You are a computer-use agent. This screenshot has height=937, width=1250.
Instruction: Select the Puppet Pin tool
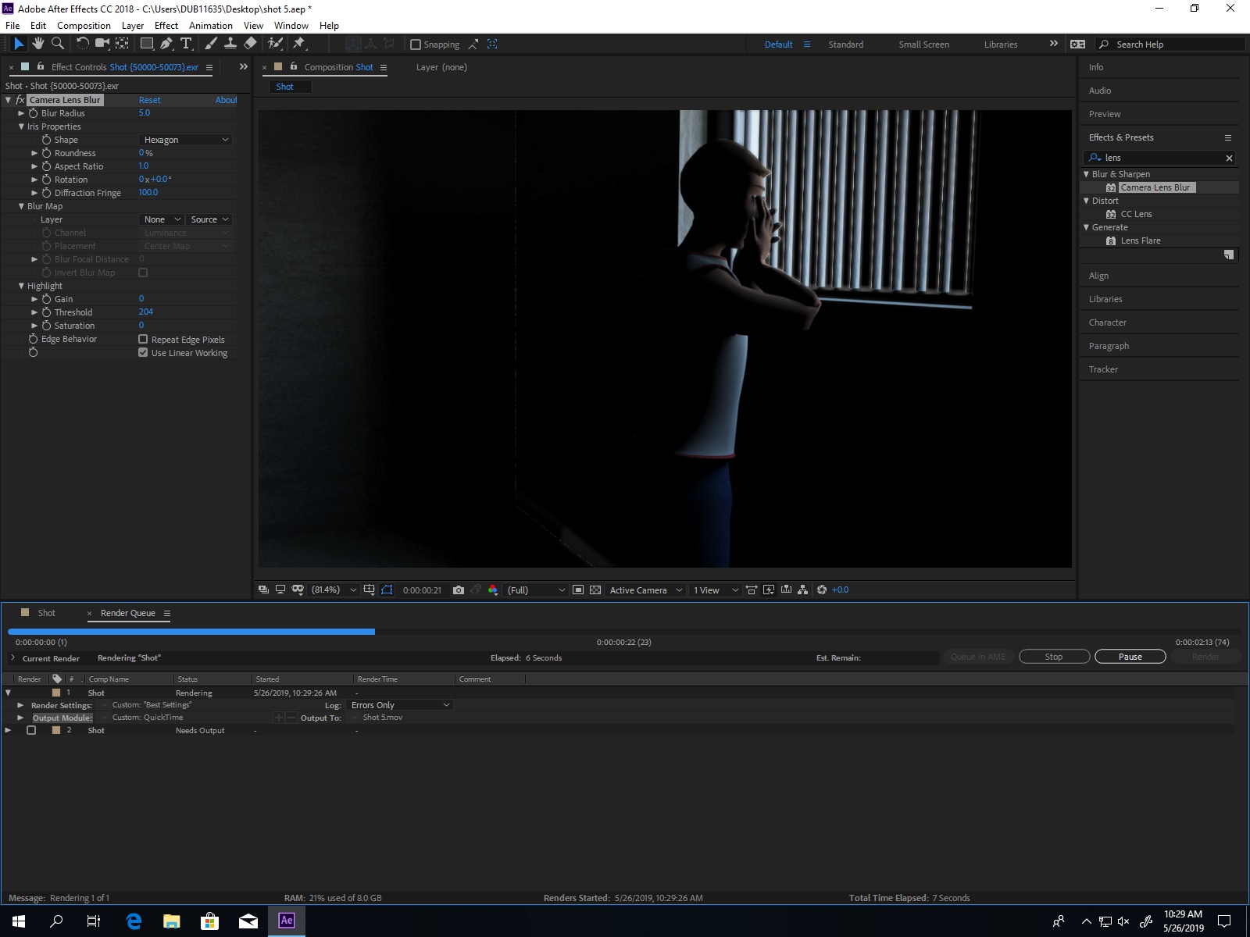tap(299, 44)
